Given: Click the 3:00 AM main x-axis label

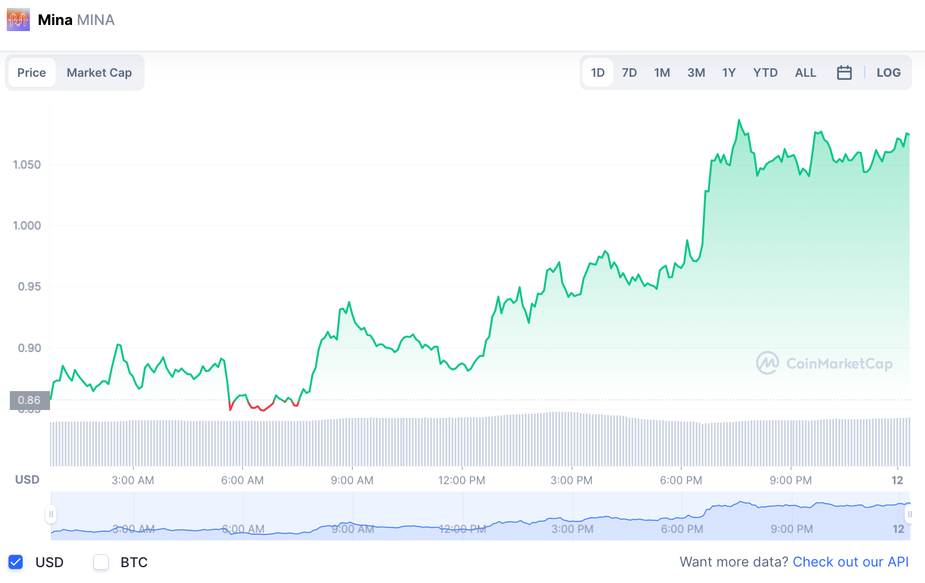Looking at the screenshot, I should coord(133,480).
